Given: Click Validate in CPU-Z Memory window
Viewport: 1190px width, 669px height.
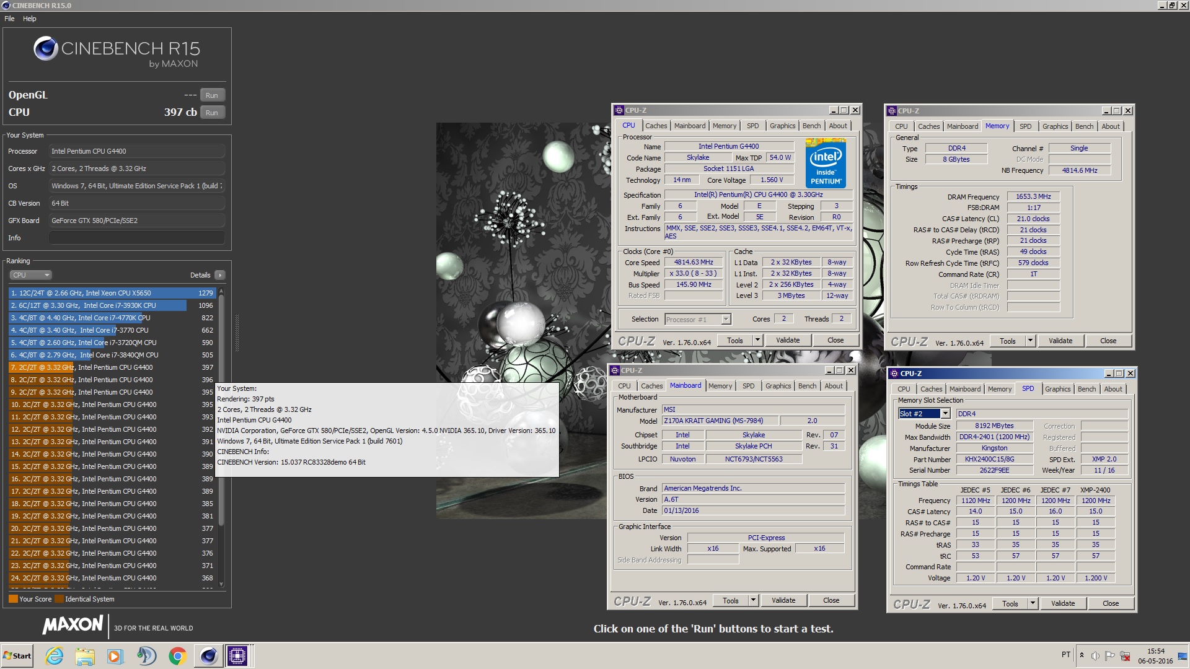Looking at the screenshot, I should (x=1060, y=341).
